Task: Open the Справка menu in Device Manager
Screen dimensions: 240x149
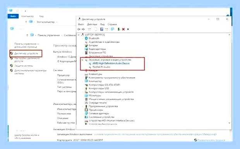Action: [x=112, y=24]
